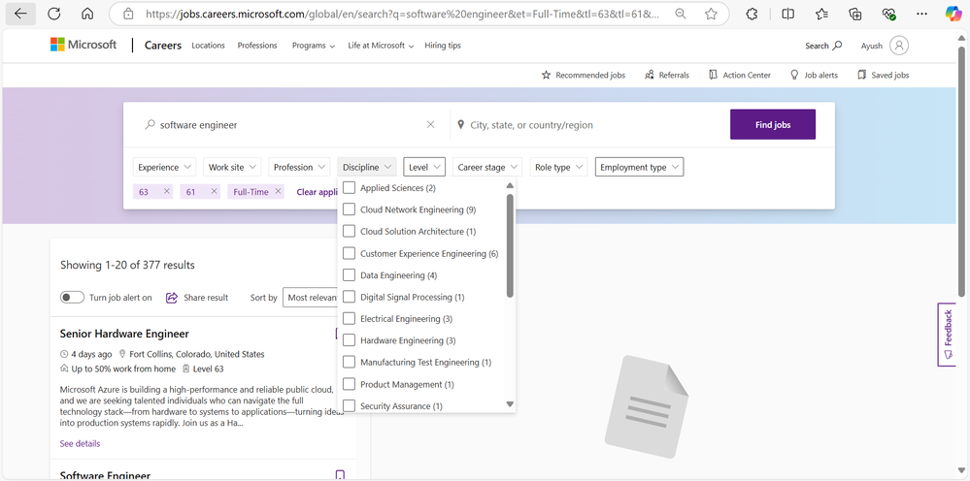Click the Microsoft logo
Viewport: 970px width, 481px height.
pos(84,45)
